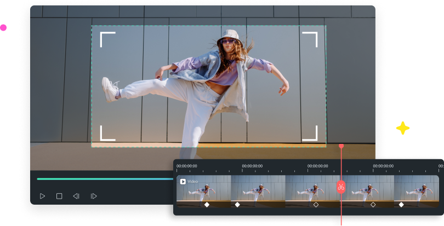Select the bottom-right crop corner handle
This screenshot has width=444, height=226.
click(x=310, y=133)
